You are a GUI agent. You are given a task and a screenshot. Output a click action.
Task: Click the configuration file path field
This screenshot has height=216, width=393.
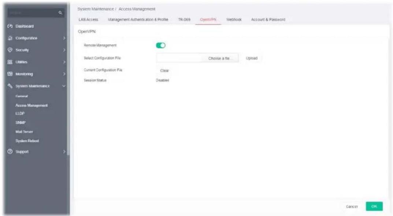pos(179,58)
